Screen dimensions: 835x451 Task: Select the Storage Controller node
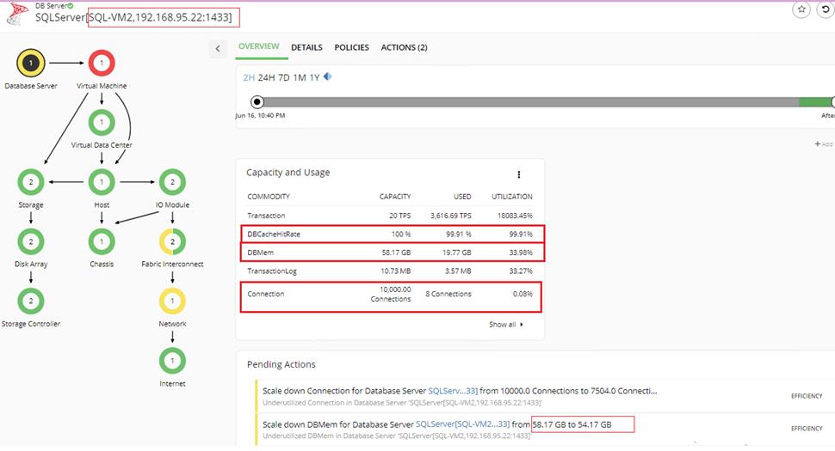31,302
